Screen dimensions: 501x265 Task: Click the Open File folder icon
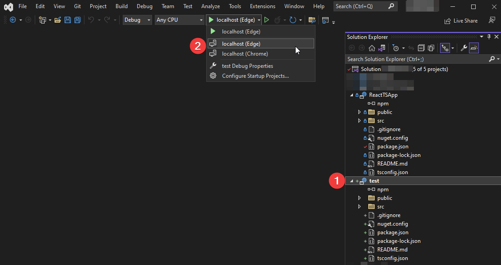(x=57, y=20)
